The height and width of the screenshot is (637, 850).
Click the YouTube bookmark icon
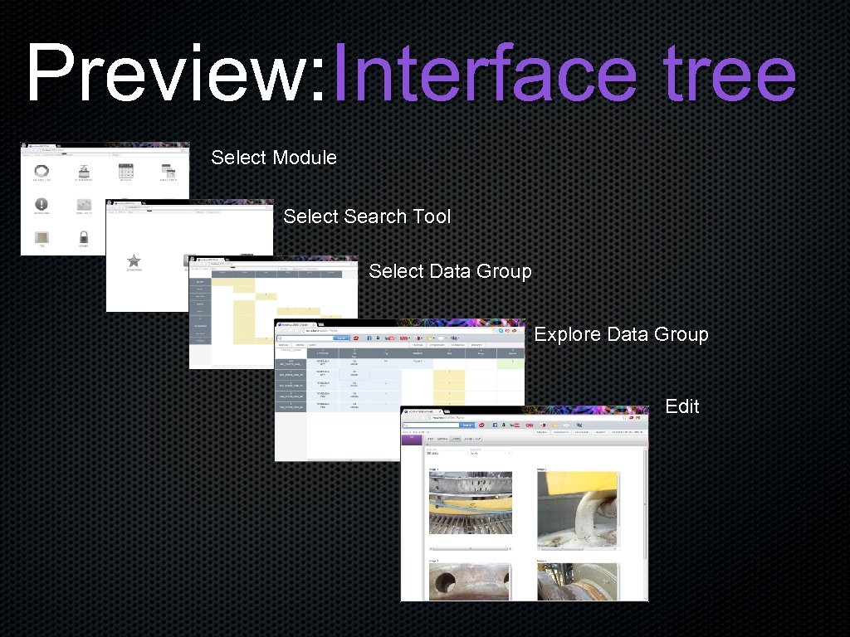tap(515, 425)
